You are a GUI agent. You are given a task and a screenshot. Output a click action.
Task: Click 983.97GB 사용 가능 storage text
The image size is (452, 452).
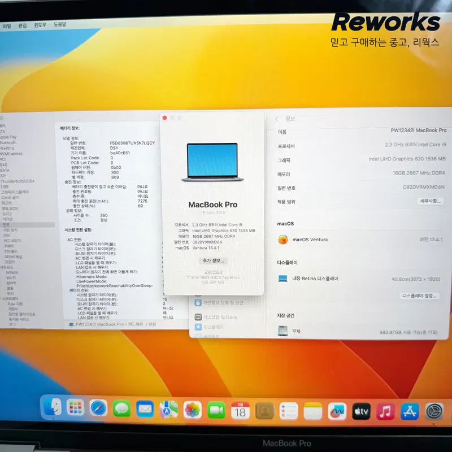pyautogui.click(x=408, y=332)
